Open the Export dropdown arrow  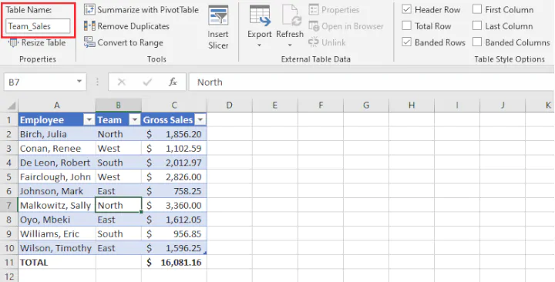coord(260,45)
